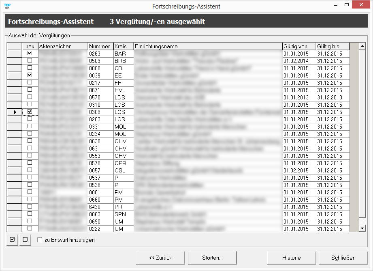This screenshot has width=373, height=271.
Task: Check the box for row 0671 HVL
Action: pyautogui.click(x=30, y=90)
